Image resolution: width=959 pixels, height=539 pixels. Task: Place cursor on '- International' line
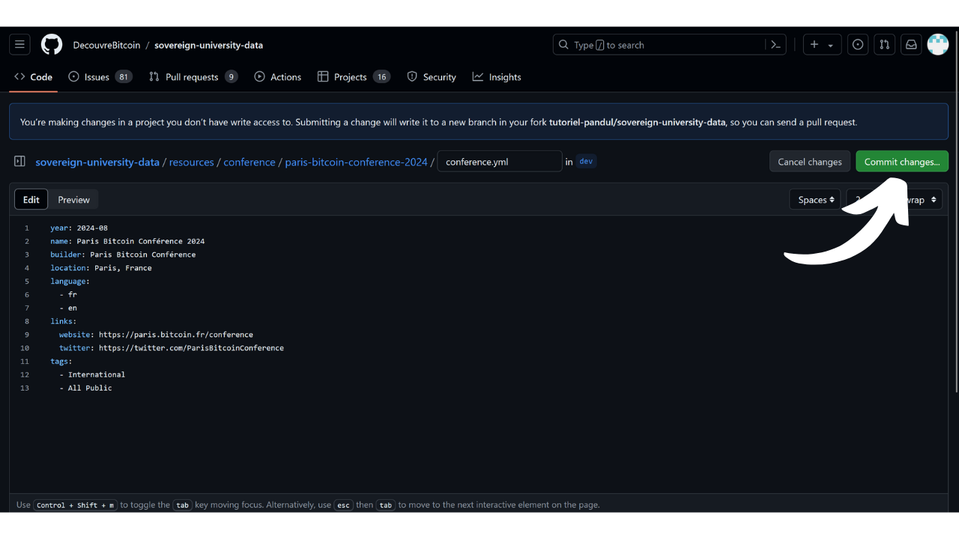coord(92,374)
